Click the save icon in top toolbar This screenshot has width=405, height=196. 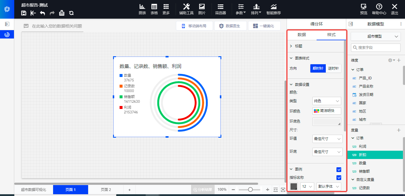coord(24,13)
